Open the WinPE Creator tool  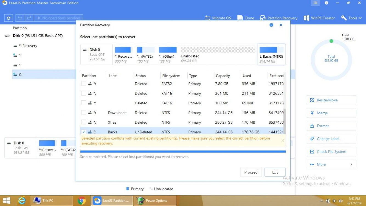tap(319, 18)
